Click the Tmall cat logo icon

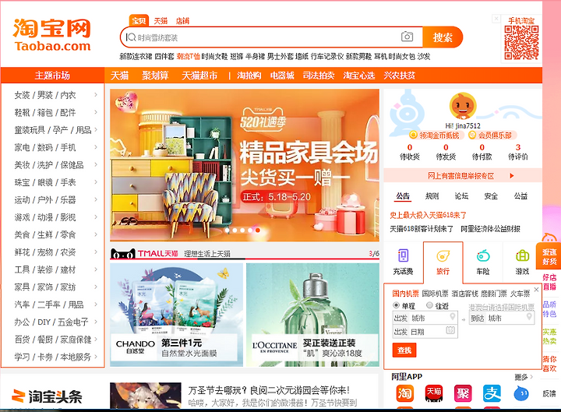(123, 254)
